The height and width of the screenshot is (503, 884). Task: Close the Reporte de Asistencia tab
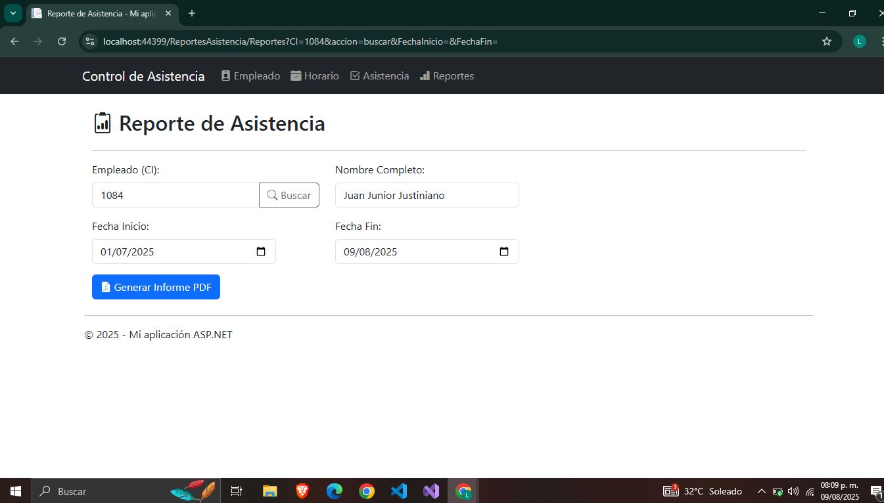coord(168,13)
